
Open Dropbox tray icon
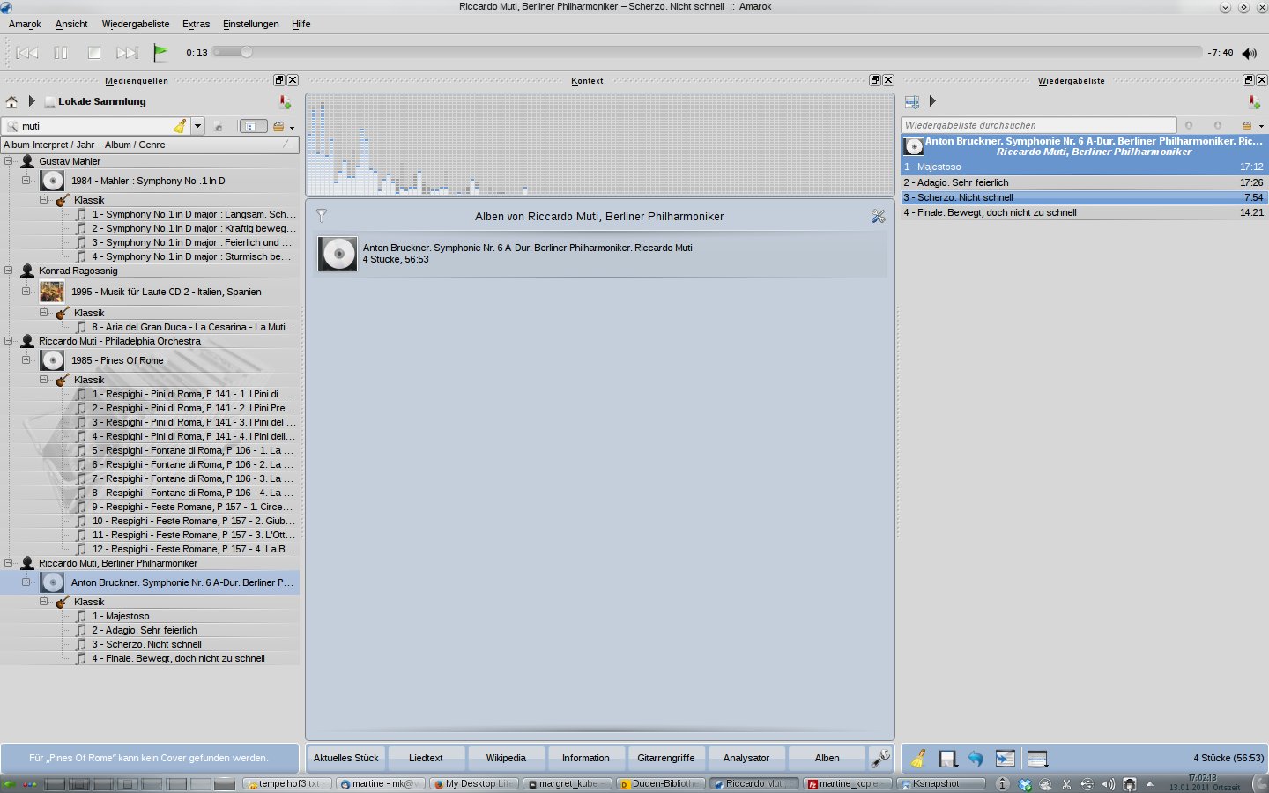[1024, 783]
